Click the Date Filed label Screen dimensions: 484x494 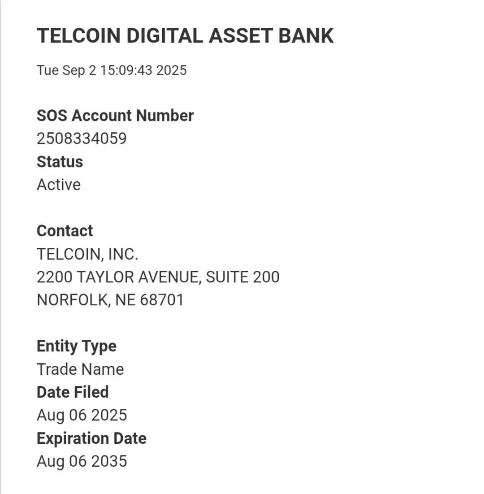[x=73, y=392]
